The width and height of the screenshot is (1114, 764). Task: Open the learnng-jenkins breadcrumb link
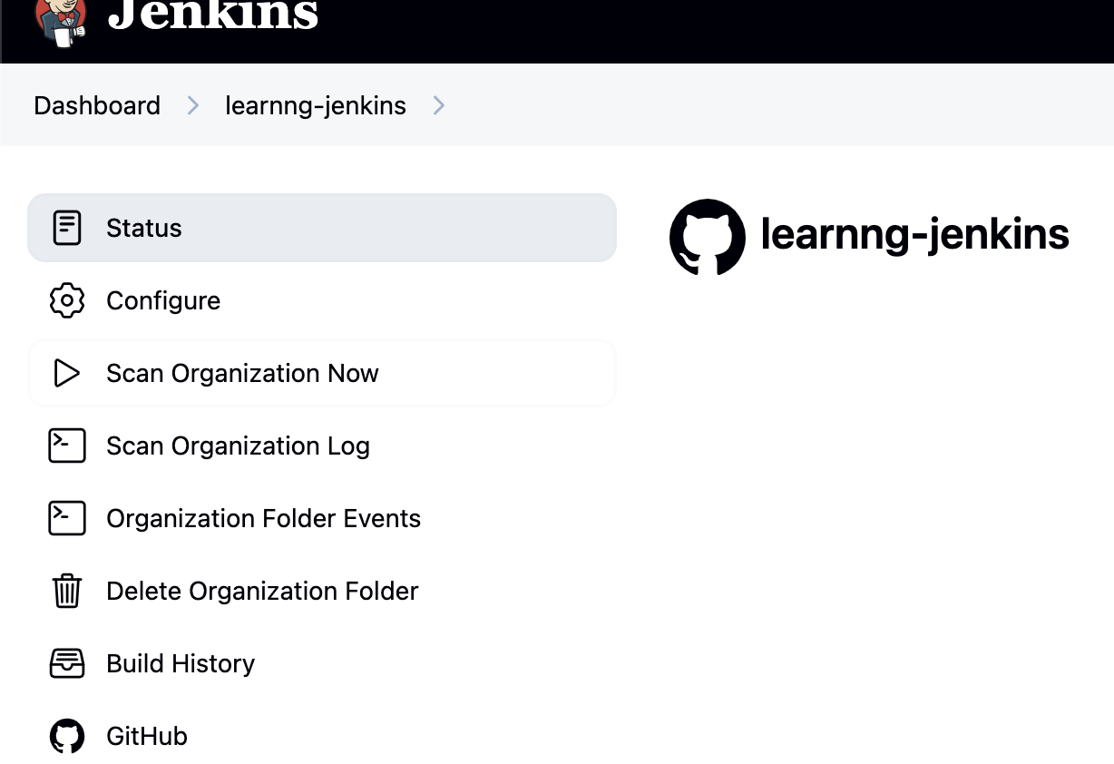pyautogui.click(x=316, y=106)
